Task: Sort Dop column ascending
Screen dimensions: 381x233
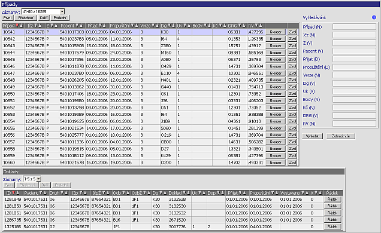Action: point(222,193)
